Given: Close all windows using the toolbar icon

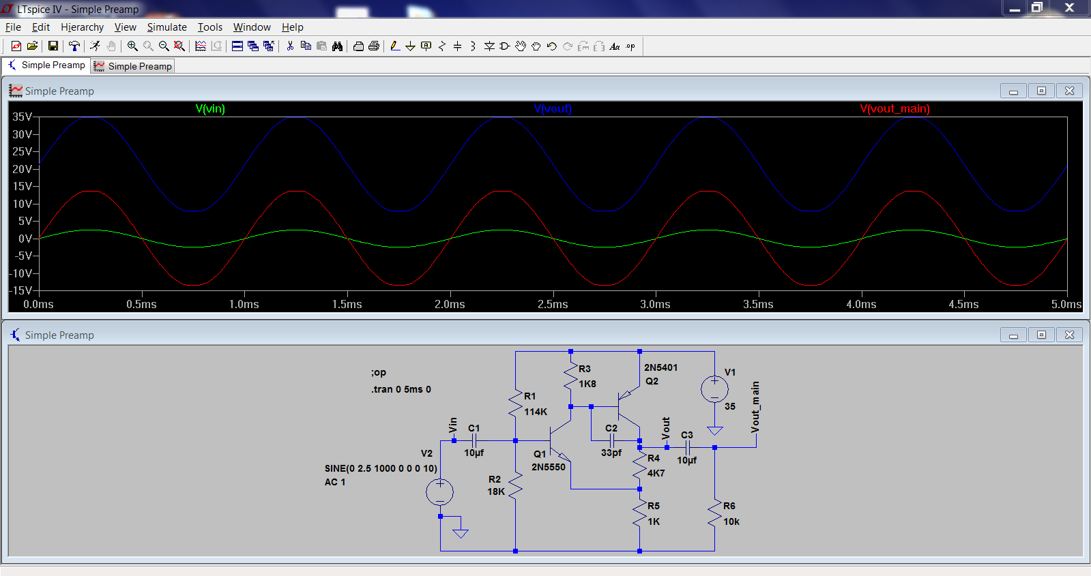Looking at the screenshot, I should 269,46.
